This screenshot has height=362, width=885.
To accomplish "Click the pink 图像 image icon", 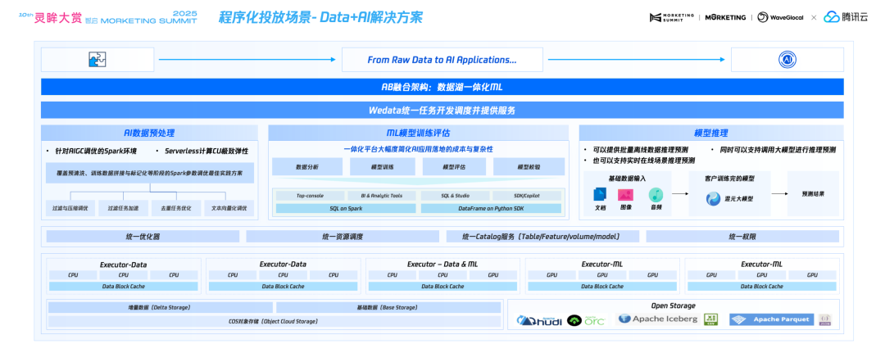I will [625, 194].
